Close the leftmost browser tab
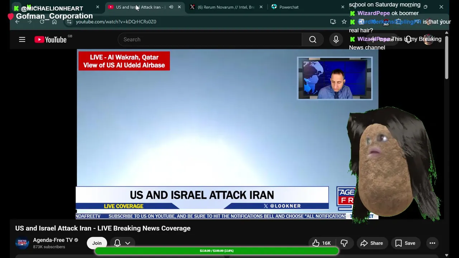459x258 pixels. pyautogui.click(x=97, y=7)
